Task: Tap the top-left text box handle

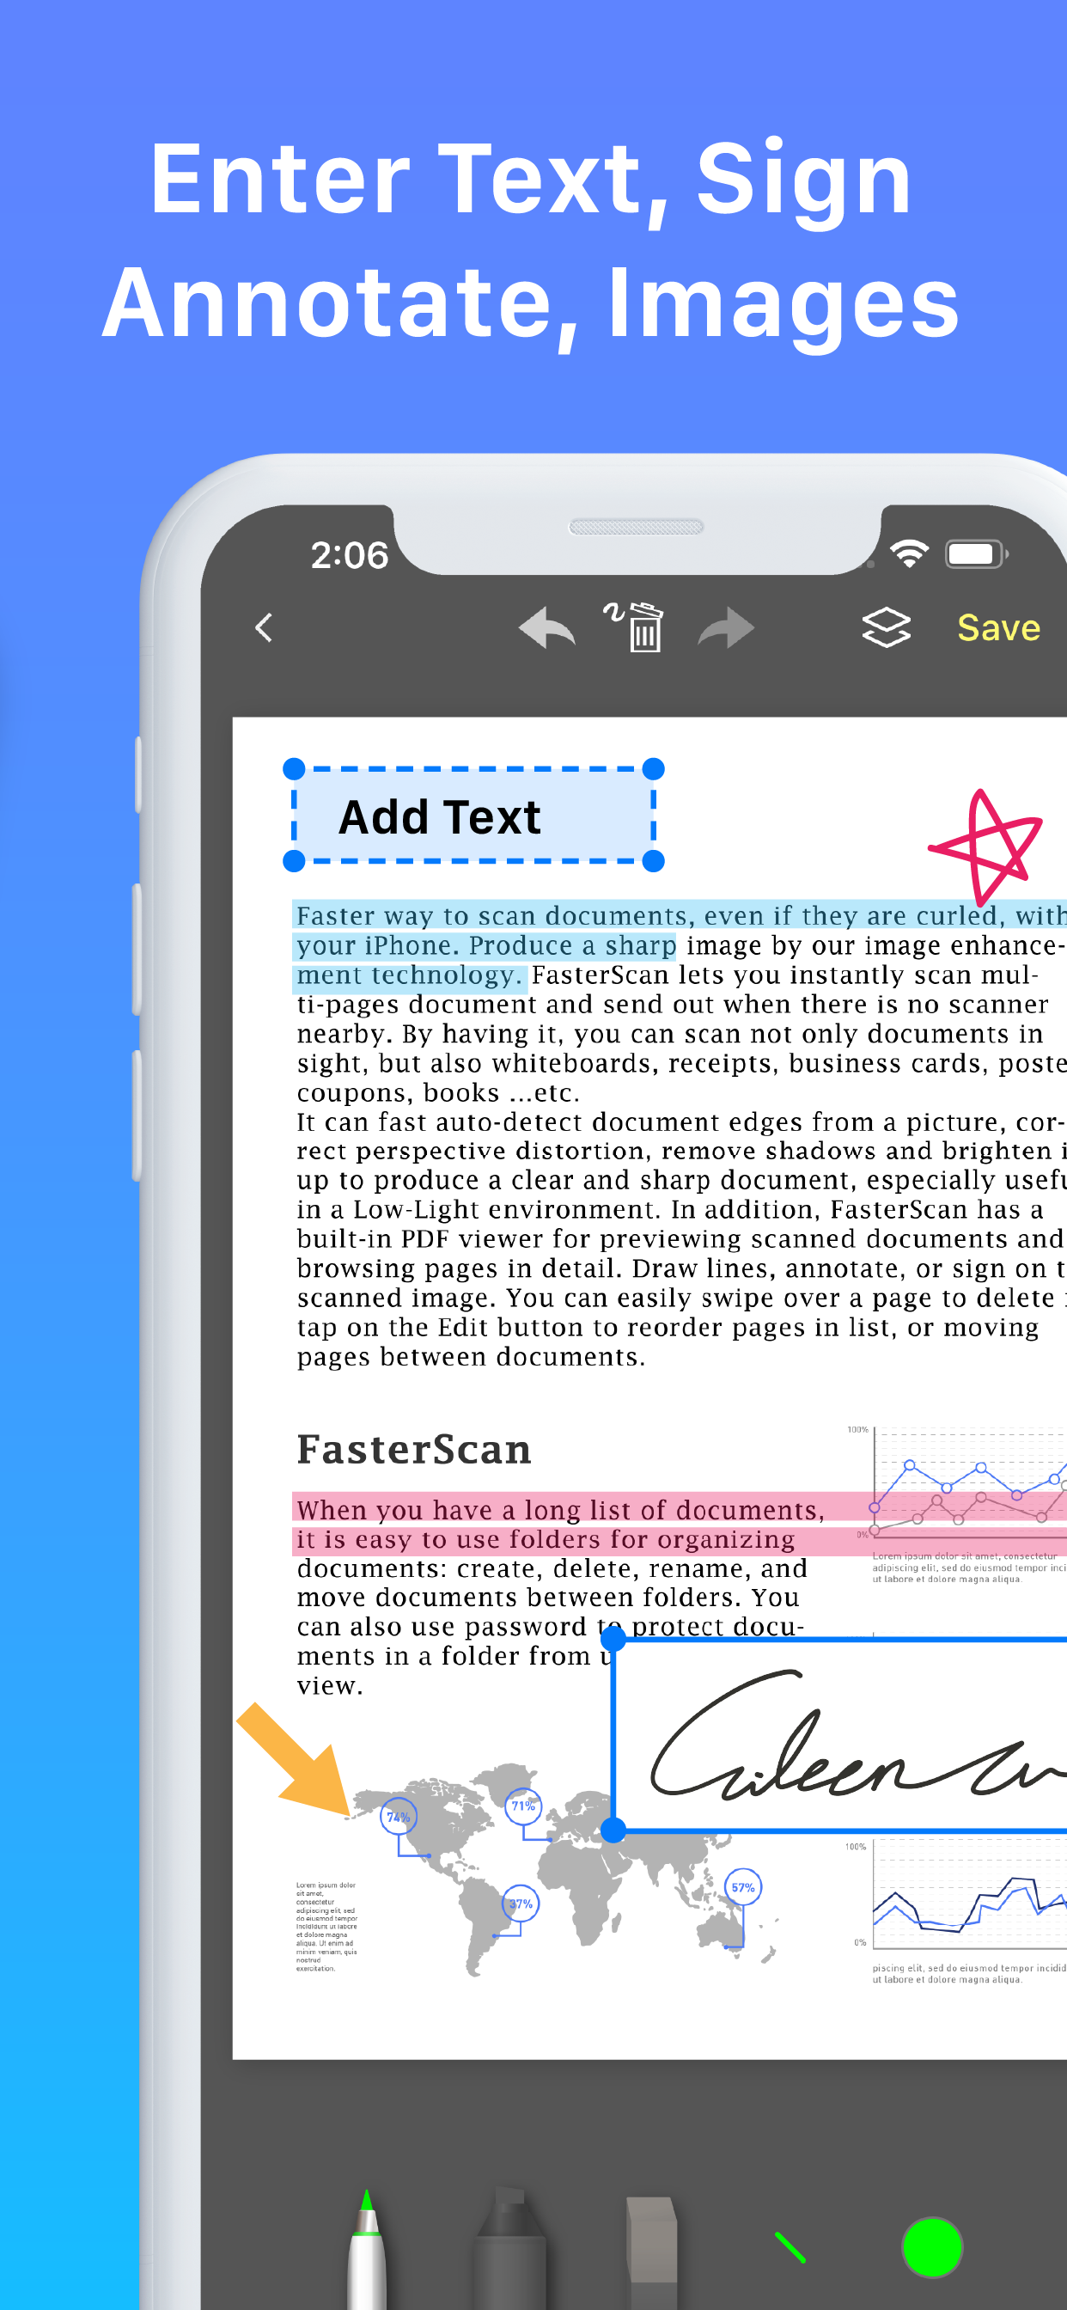Action: (294, 768)
